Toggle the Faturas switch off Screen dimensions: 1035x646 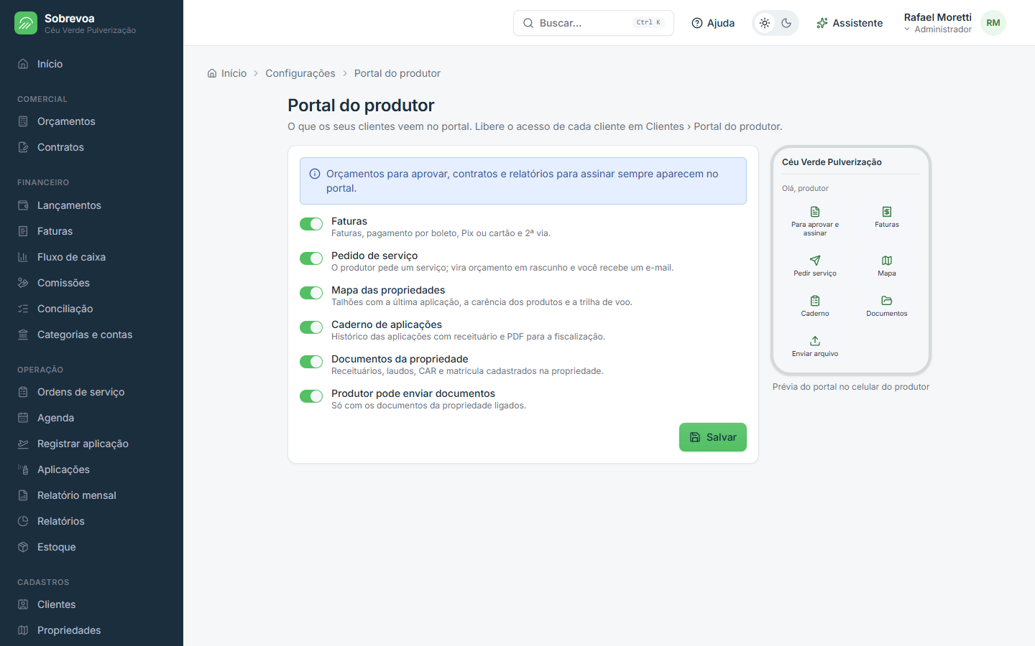point(311,224)
